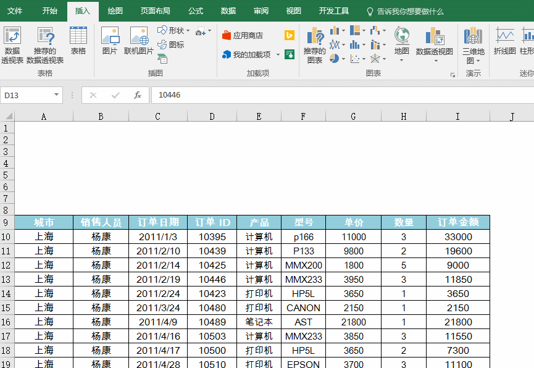Click the Tell Me (告诉我你想要做什么) search box
The width and height of the screenshot is (534, 368).
click(405, 12)
